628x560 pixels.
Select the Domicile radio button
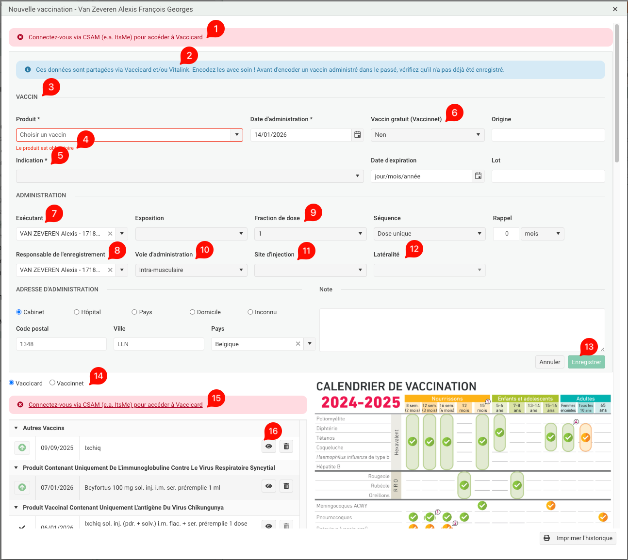[193, 312]
